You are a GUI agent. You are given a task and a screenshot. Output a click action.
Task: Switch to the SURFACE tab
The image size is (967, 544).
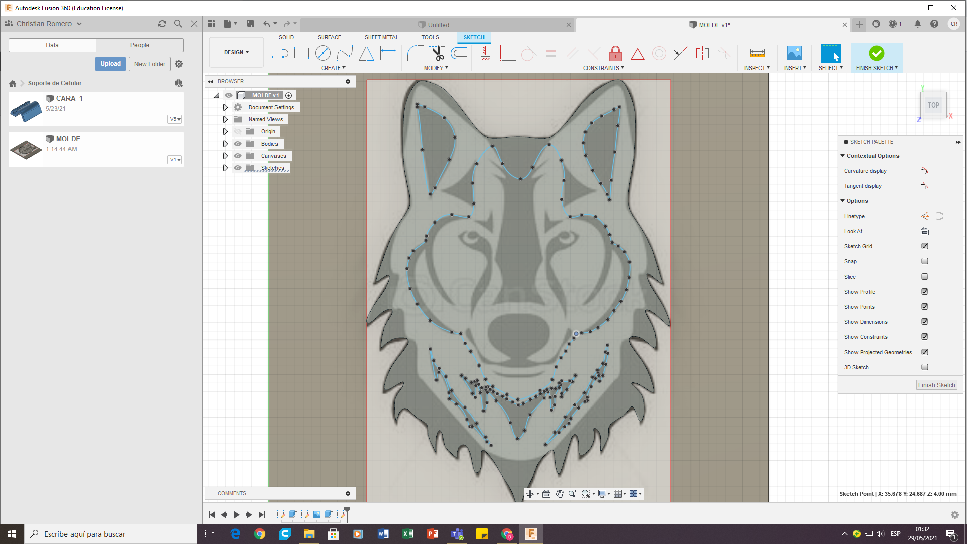pyautogui.click(x=329, y=37)
